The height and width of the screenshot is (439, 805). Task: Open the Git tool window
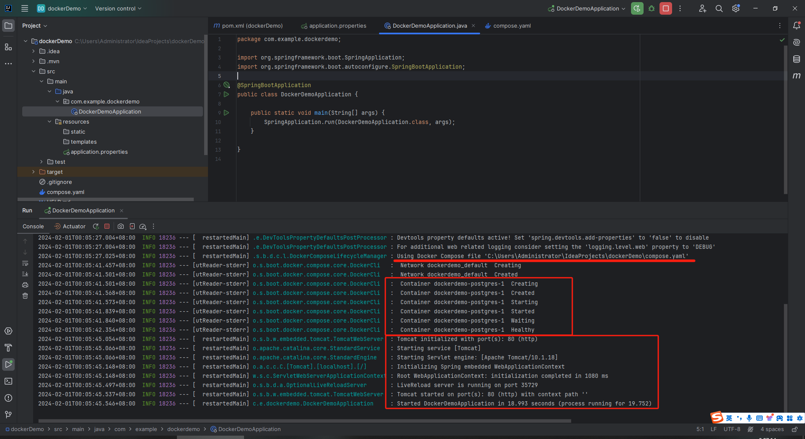point(8,415)
